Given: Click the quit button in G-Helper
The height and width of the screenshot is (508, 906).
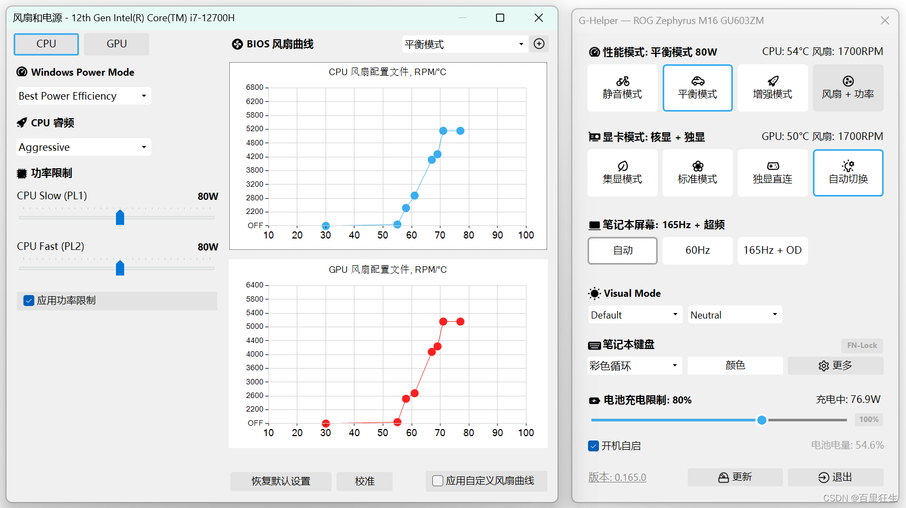Looking at the screenshot, I should pos(835,477).
